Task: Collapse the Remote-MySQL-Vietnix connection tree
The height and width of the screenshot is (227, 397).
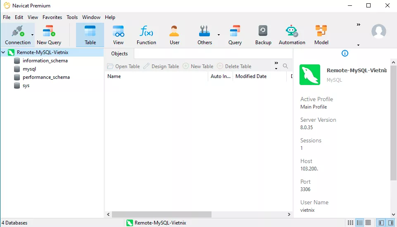Action: (x=3, y=52)
